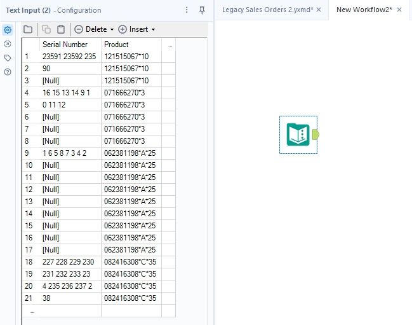Select Product cell '062381198*A*25' in row 9
The image size is (412, 325).
(x=131, y=153)
